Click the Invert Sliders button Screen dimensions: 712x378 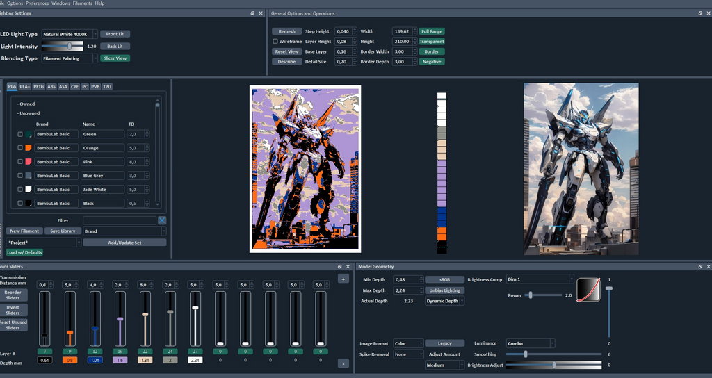point(13,310)
